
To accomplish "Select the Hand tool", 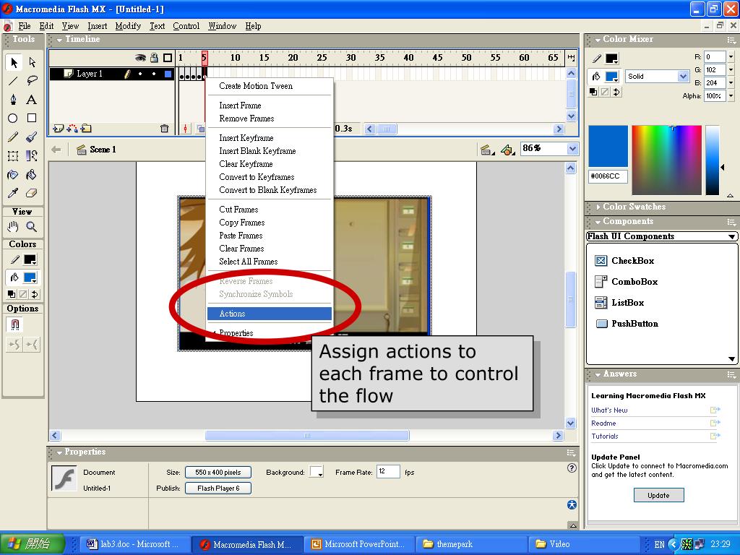I will point(14,227).
